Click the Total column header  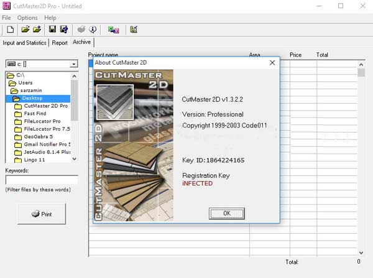322,55
